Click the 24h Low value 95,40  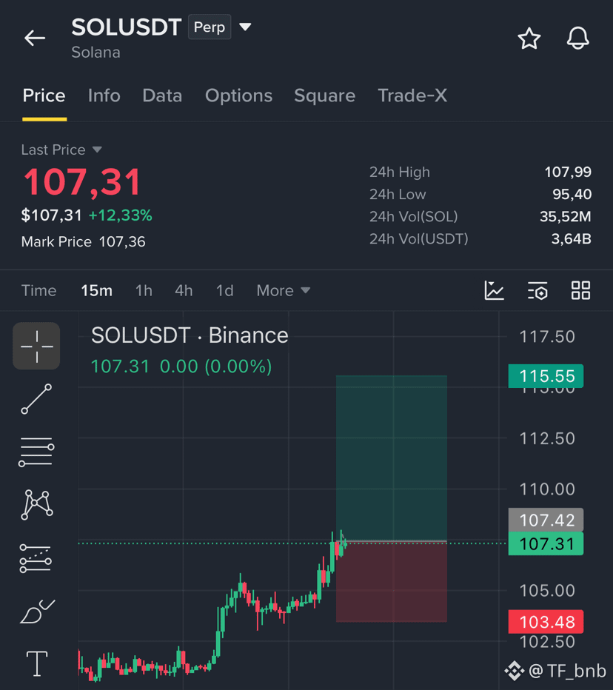tap(572, 195)
